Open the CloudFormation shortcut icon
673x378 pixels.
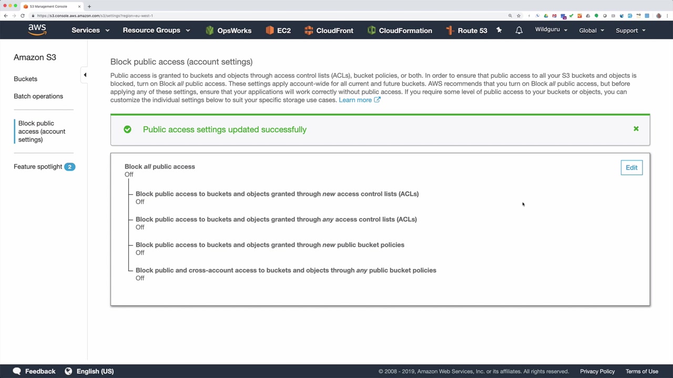[372, 30]
